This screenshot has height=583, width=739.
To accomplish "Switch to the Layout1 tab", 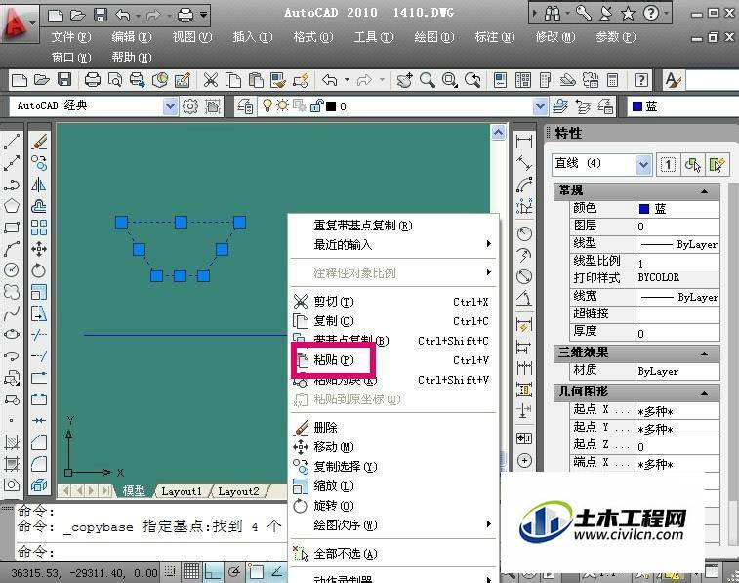I will [182, 491].
